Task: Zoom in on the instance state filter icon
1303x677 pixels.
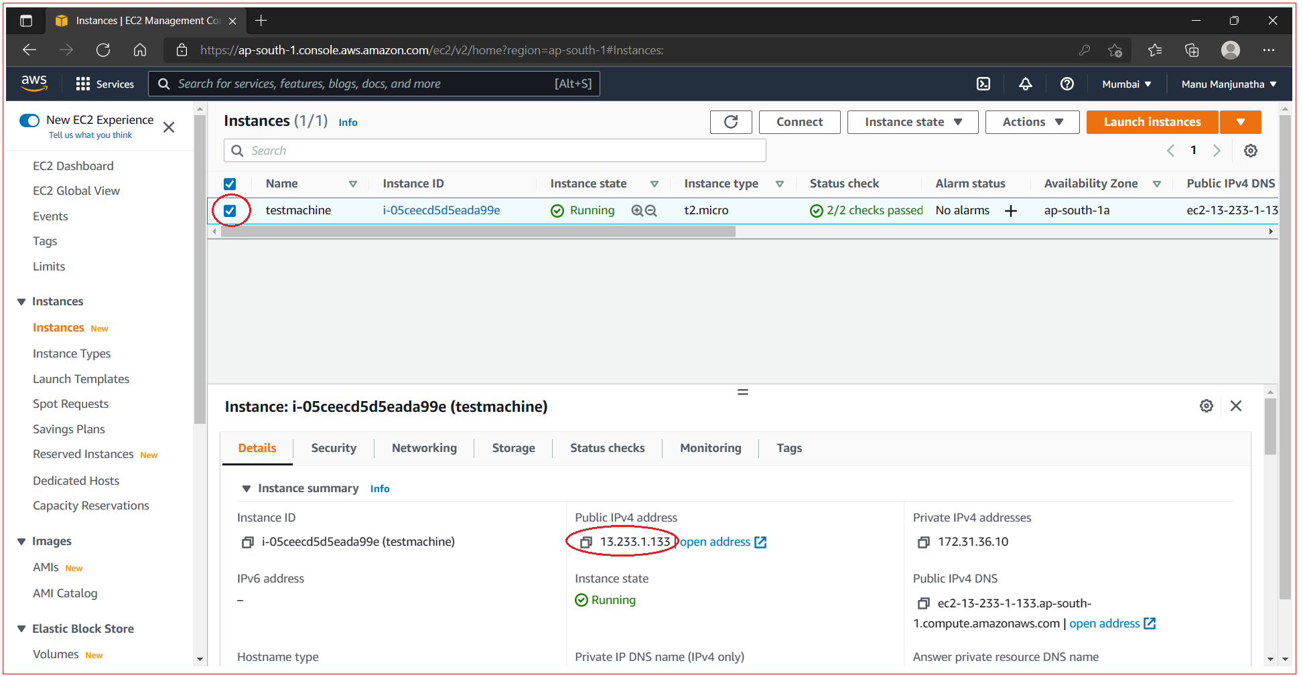Action: [x=637, y=210]
